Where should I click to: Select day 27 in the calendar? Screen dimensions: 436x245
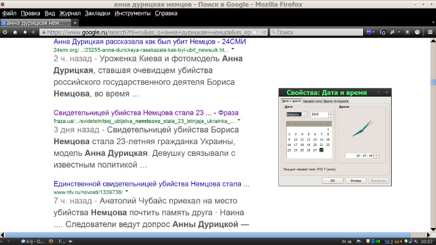(x=315, y=150)
